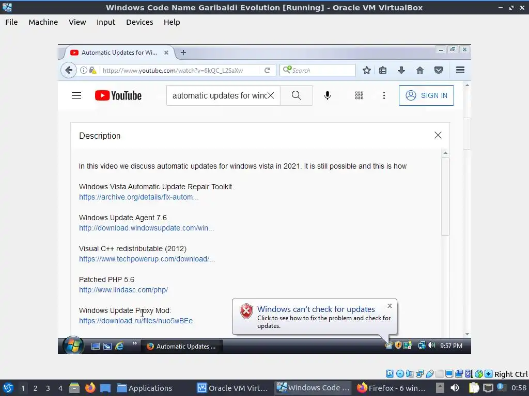Open the Devices menu in VirtualBox
Screen dimensions: 529x396
(x=139, y=22)
